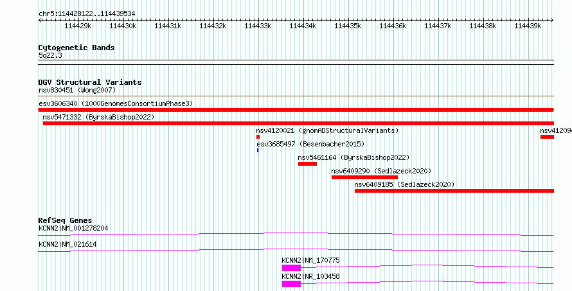Select the 5q22.3 band label
This screenshot has height=291, width=572.
click(x=50, y=55)
